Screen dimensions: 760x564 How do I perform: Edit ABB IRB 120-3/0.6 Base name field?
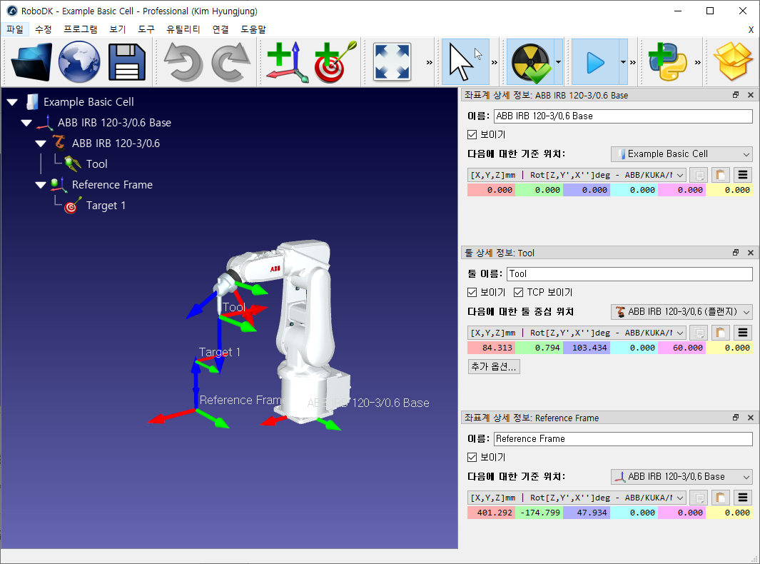[x=623, y=116]
